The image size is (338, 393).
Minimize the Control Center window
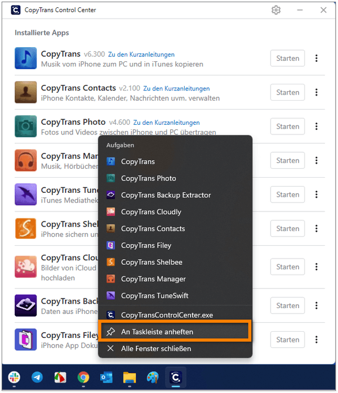click(300, 10)
